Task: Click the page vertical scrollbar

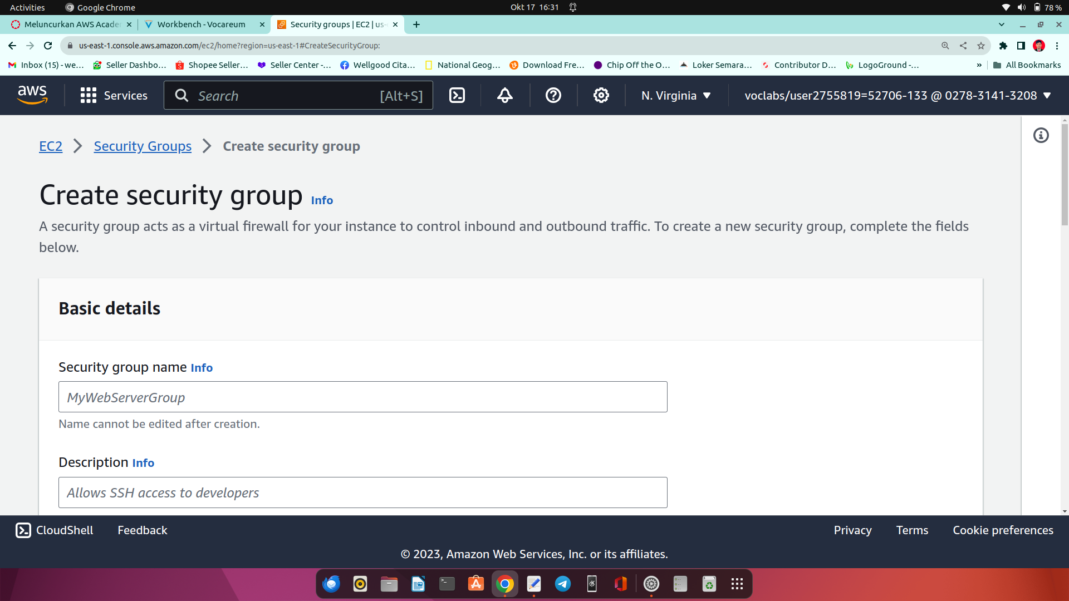Action: 1064,175
